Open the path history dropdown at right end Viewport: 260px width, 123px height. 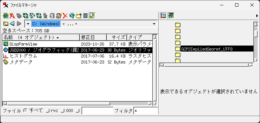pos(154,24)
